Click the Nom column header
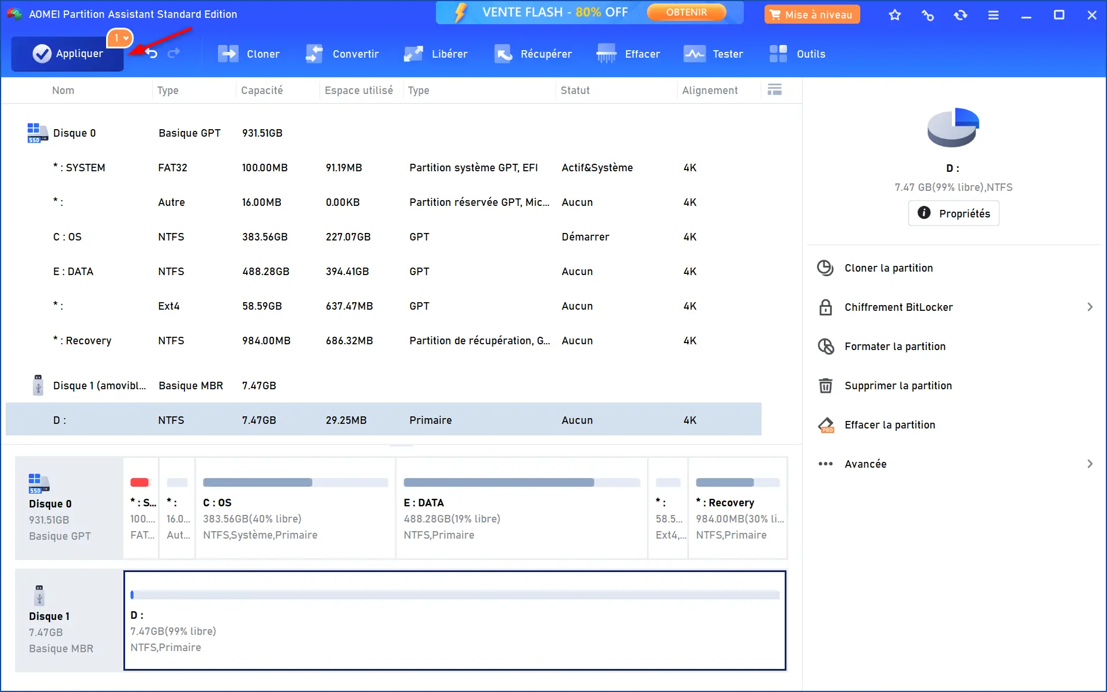 click(x=63, y=91)
